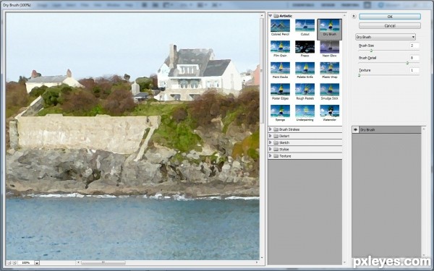Expand the Distort filter folder
This screenshot has width=434, height=271.
click(270, 136)
